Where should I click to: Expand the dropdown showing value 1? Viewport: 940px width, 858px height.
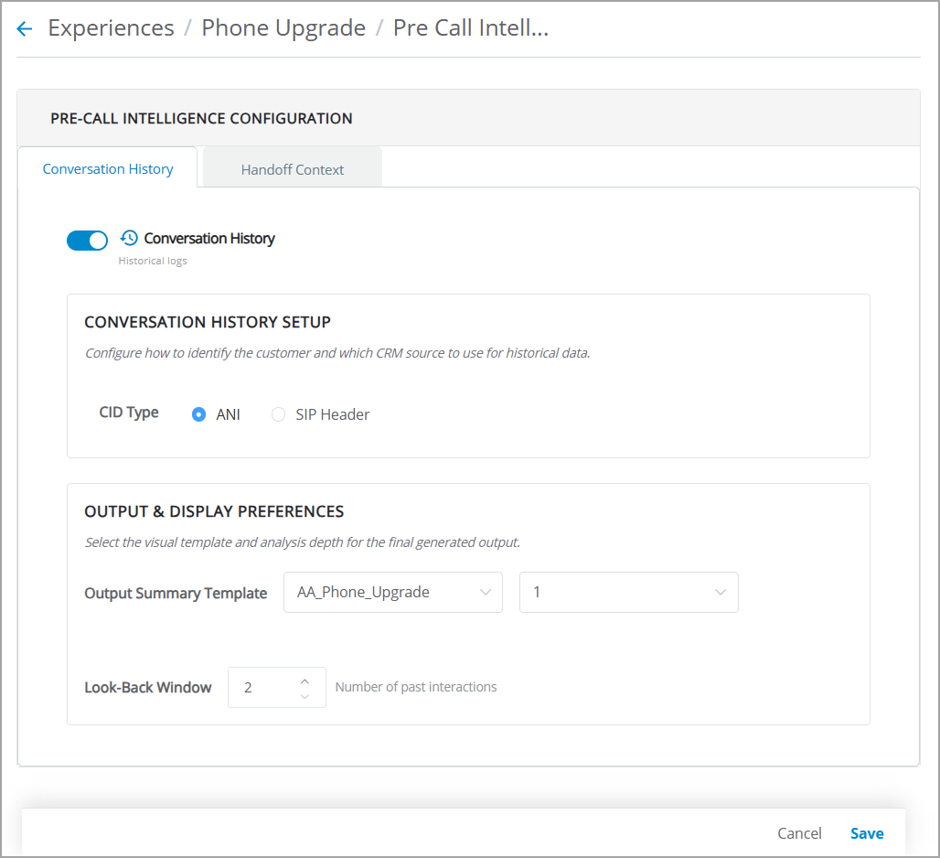(629, 593)
